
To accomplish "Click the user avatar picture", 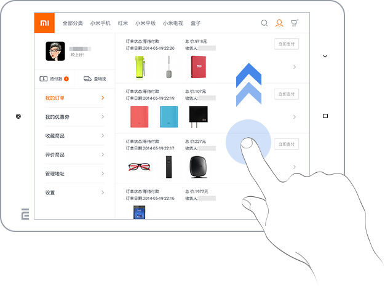I will pos(55,52).
